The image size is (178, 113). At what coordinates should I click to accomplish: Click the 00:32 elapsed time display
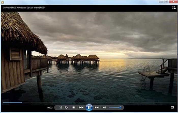tap(50, 108)
